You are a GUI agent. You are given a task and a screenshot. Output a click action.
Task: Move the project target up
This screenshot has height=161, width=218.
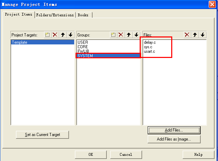(x=63, y=35)
